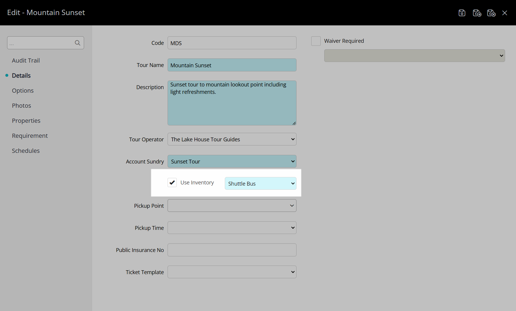The width and height of the screenshot is (516, 311).
Task: Click the Code field containing MDS
Action: click(x=232, y=43)
